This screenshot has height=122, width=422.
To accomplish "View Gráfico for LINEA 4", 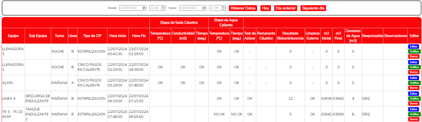I will (x=414, y=99).
